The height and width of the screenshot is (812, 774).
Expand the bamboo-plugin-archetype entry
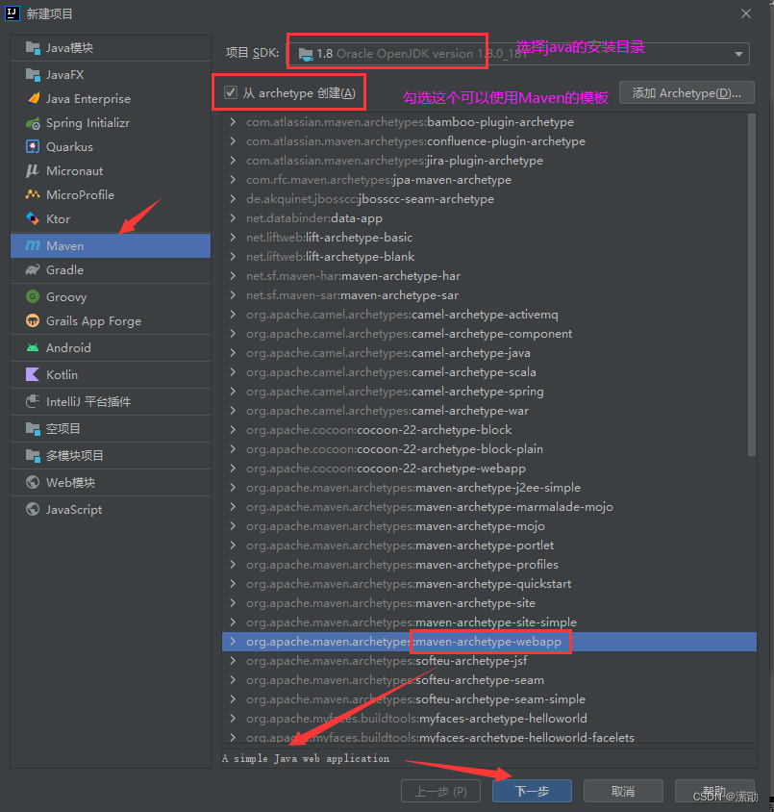point(233,121)
